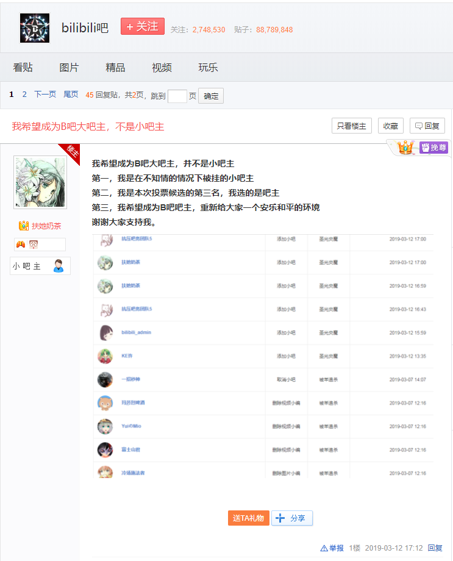Open the 看贴 tab

tap(23, 68)
